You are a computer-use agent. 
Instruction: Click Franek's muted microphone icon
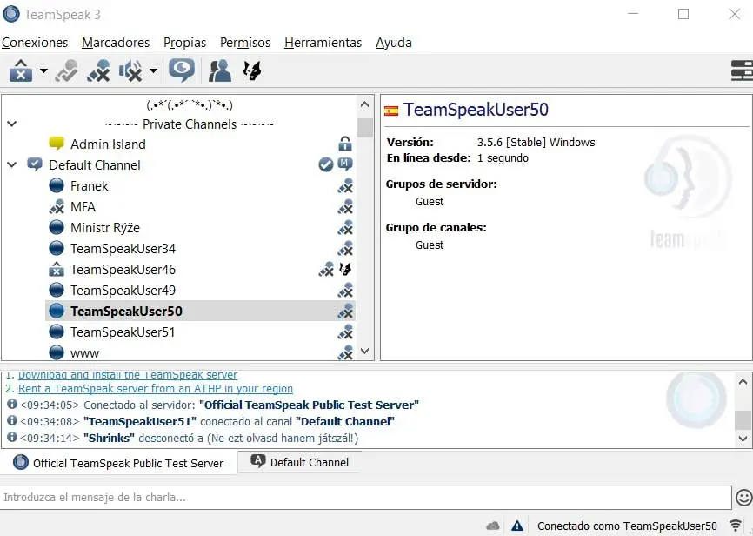click(x=345, y=186)
